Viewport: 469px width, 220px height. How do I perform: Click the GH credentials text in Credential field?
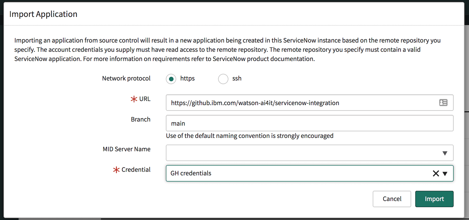pyautogui.click(x=191, y=174)
